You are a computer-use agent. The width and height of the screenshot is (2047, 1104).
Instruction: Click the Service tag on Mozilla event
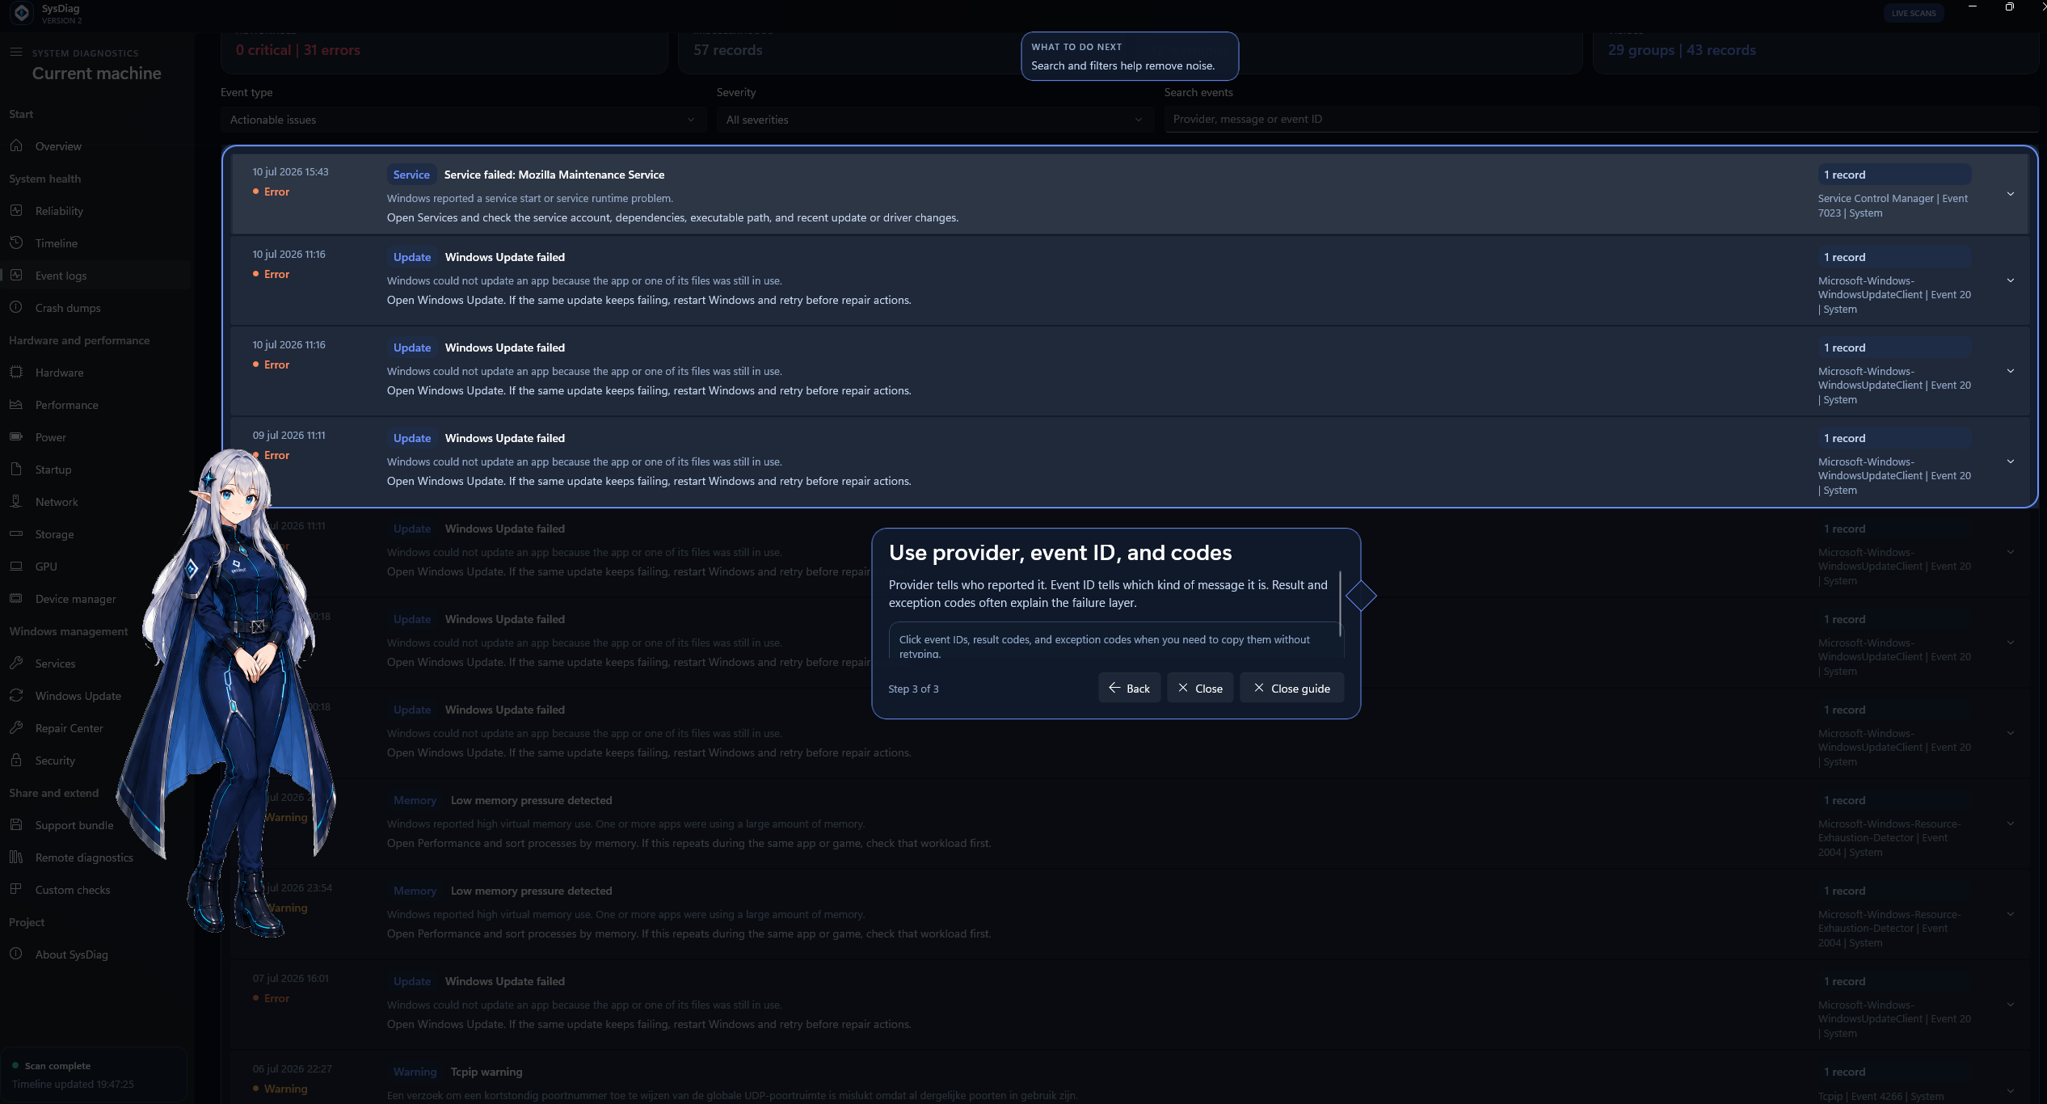coord(411,175)
